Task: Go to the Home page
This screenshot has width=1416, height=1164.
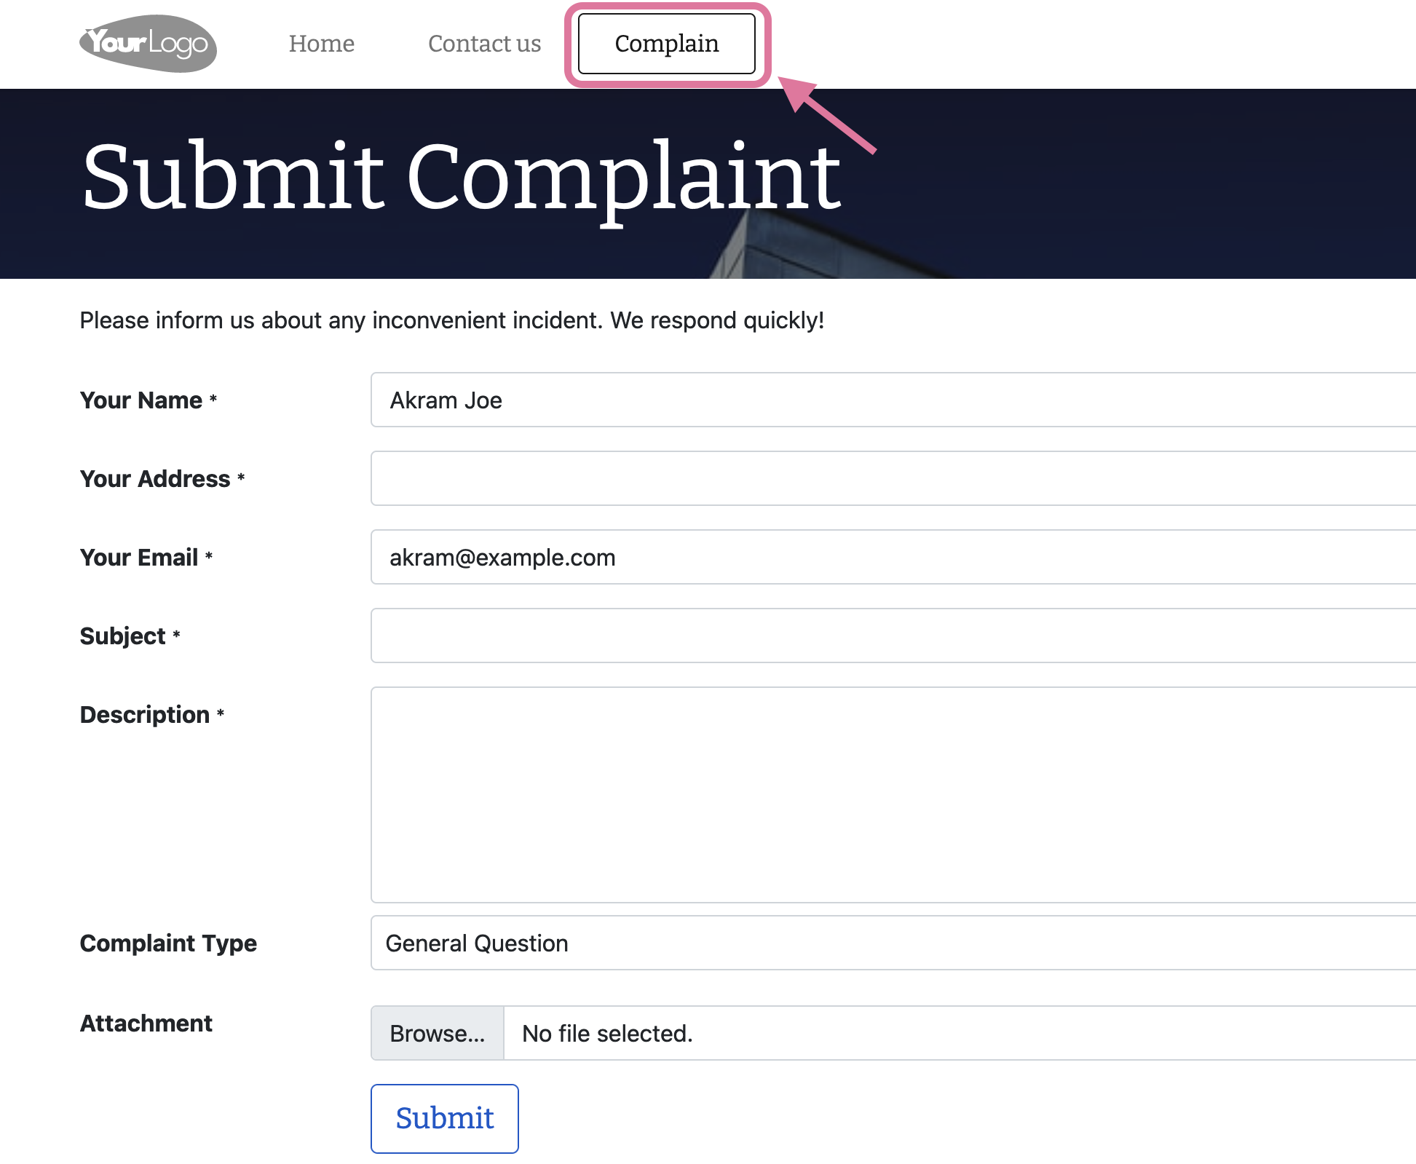Action: click(x=321, y=44)
